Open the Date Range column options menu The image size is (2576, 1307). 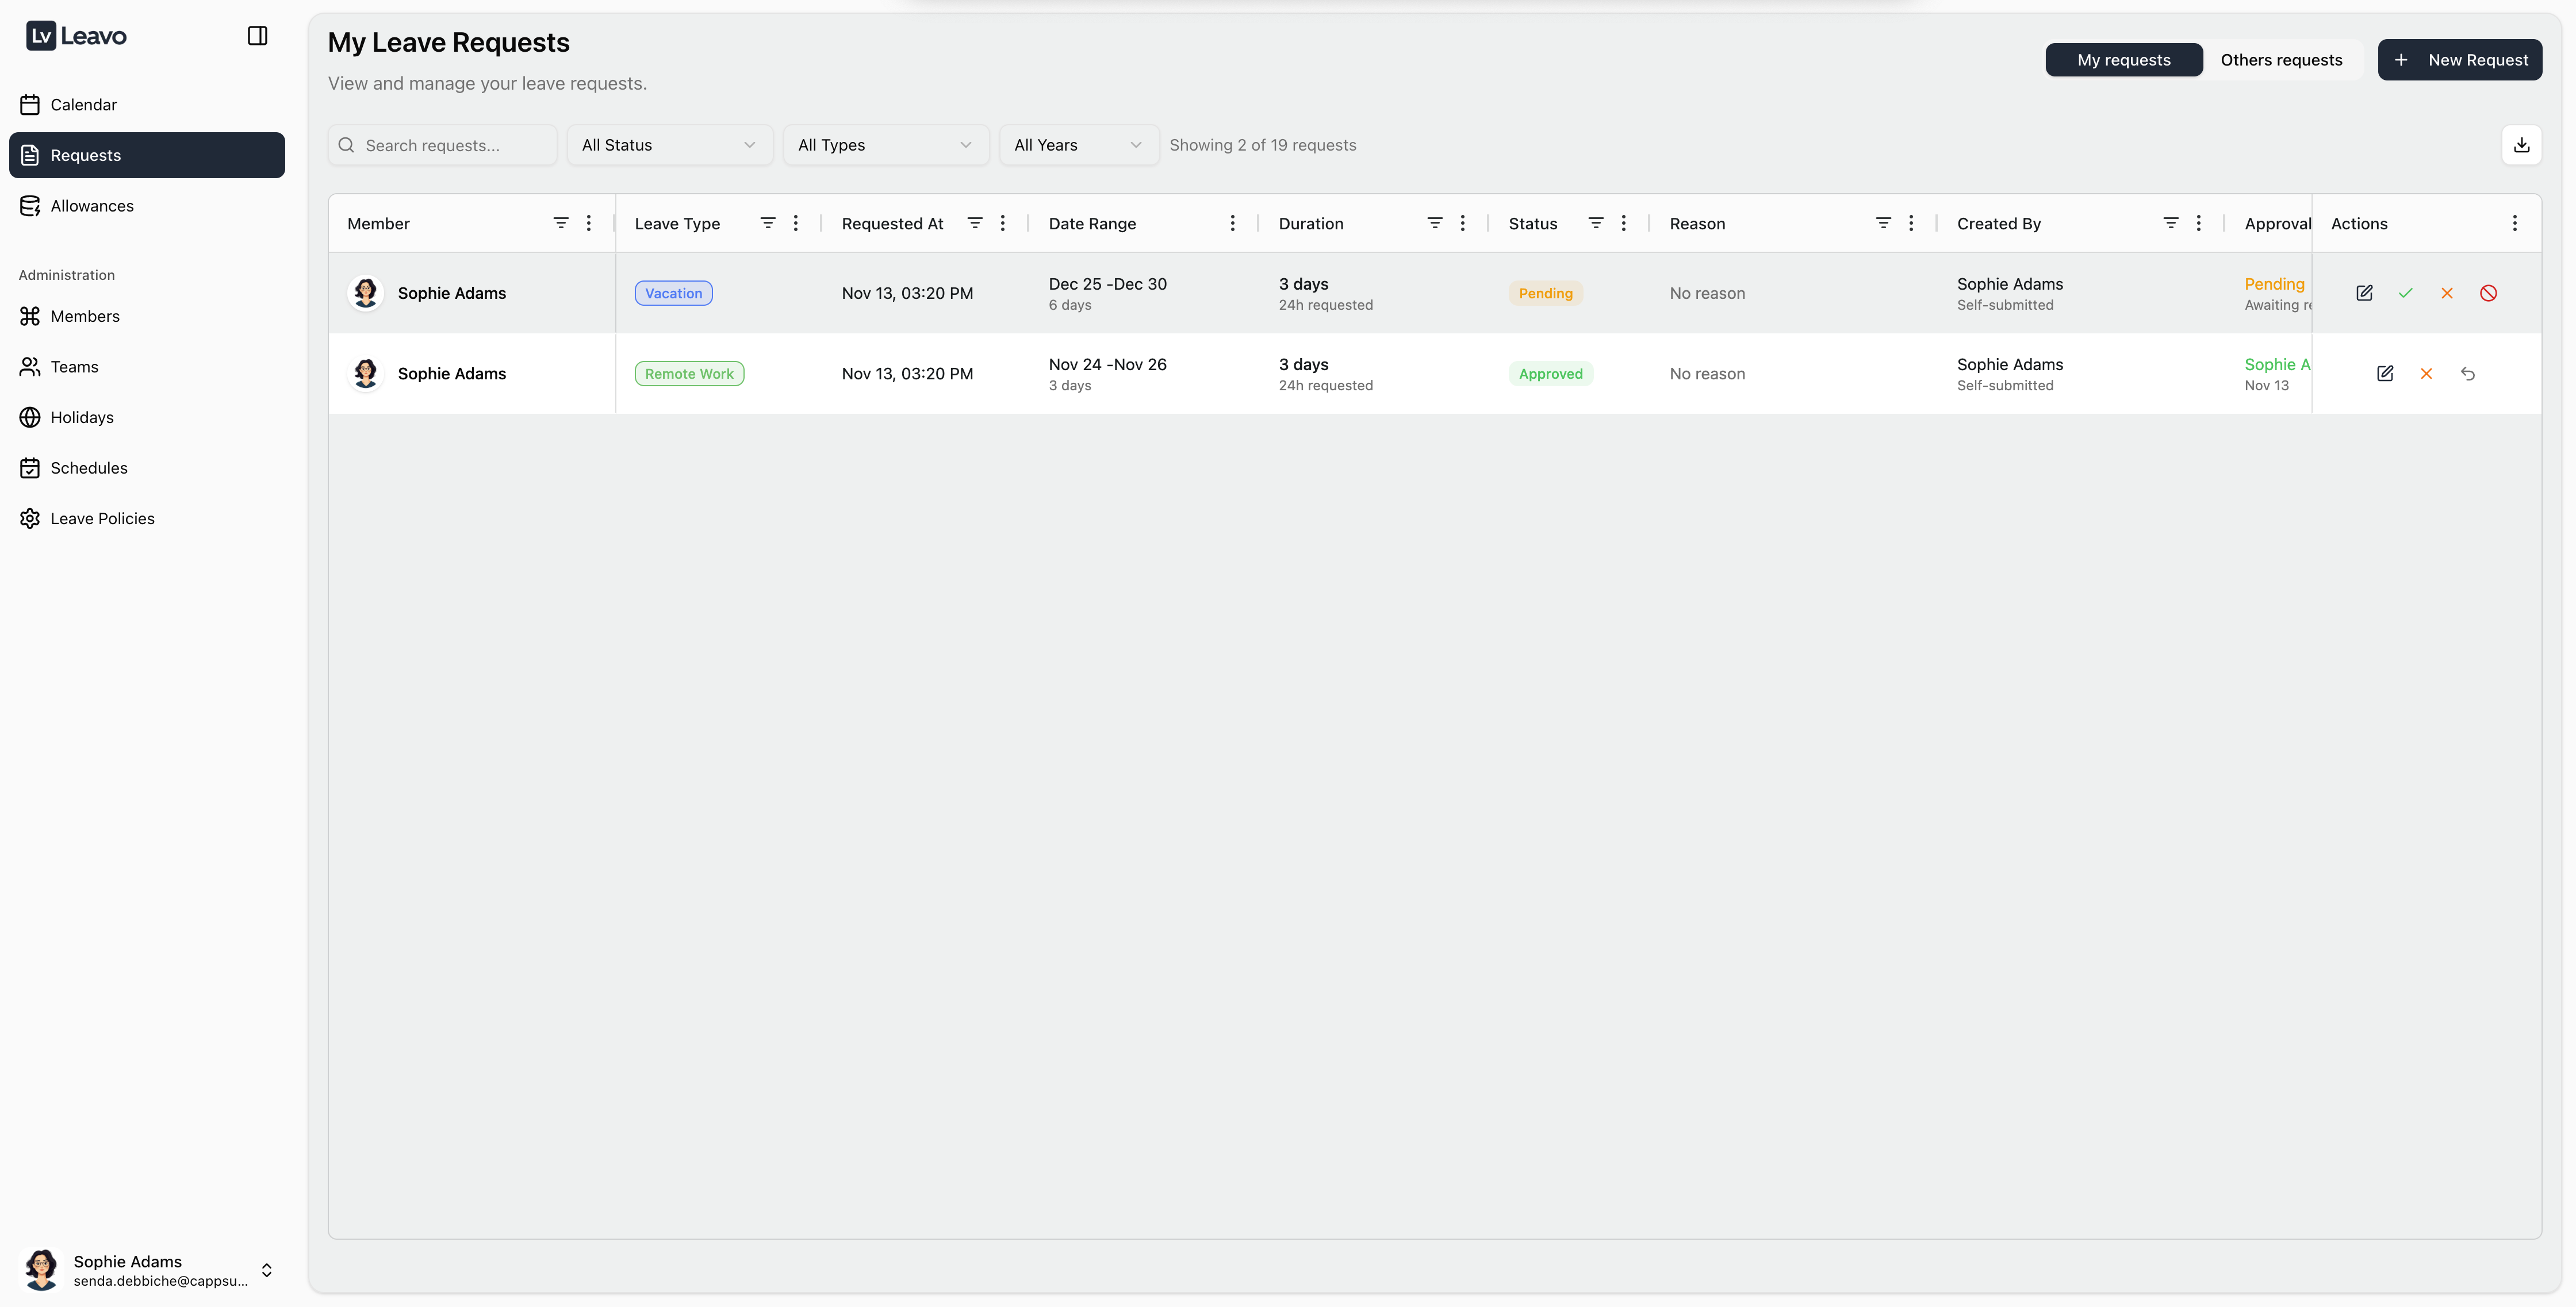(1233, 223)
